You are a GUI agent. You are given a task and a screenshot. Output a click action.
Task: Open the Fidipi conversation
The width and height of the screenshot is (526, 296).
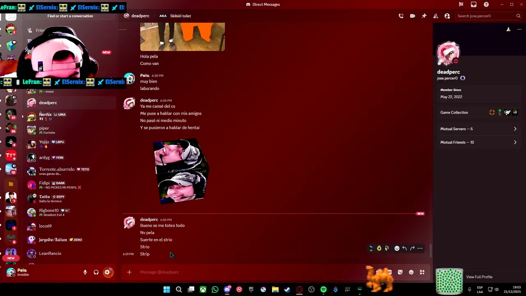pyautogui.click(x=71, y=185)
